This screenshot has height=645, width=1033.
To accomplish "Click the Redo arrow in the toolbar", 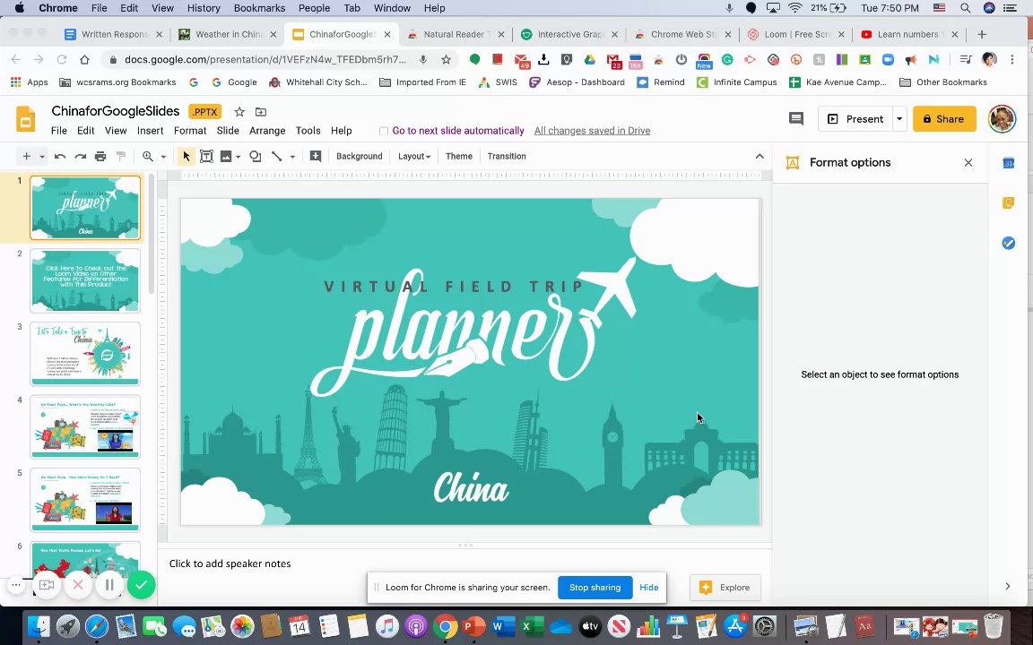I will pyautogui.click(x=81, y=156).
